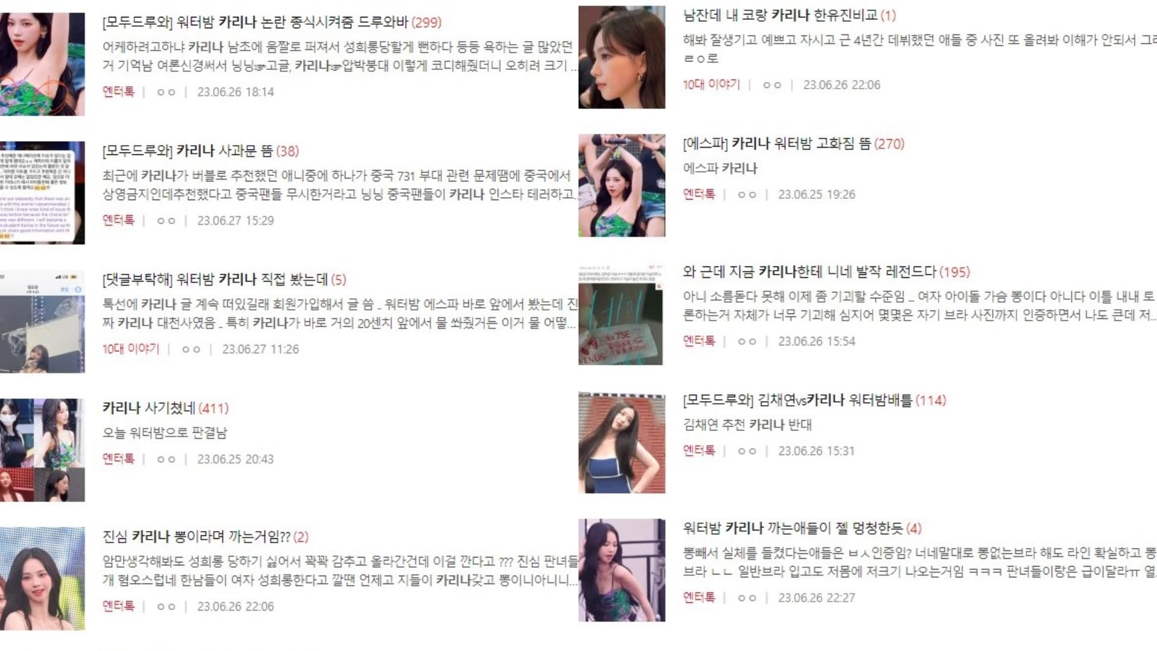Viewport: 1157px width, 651px height.
Task: Click thumbnail of the apology text screenshot post
Action: point(42,193)
